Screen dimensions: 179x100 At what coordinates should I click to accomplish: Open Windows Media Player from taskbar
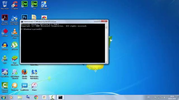(11, 97)
